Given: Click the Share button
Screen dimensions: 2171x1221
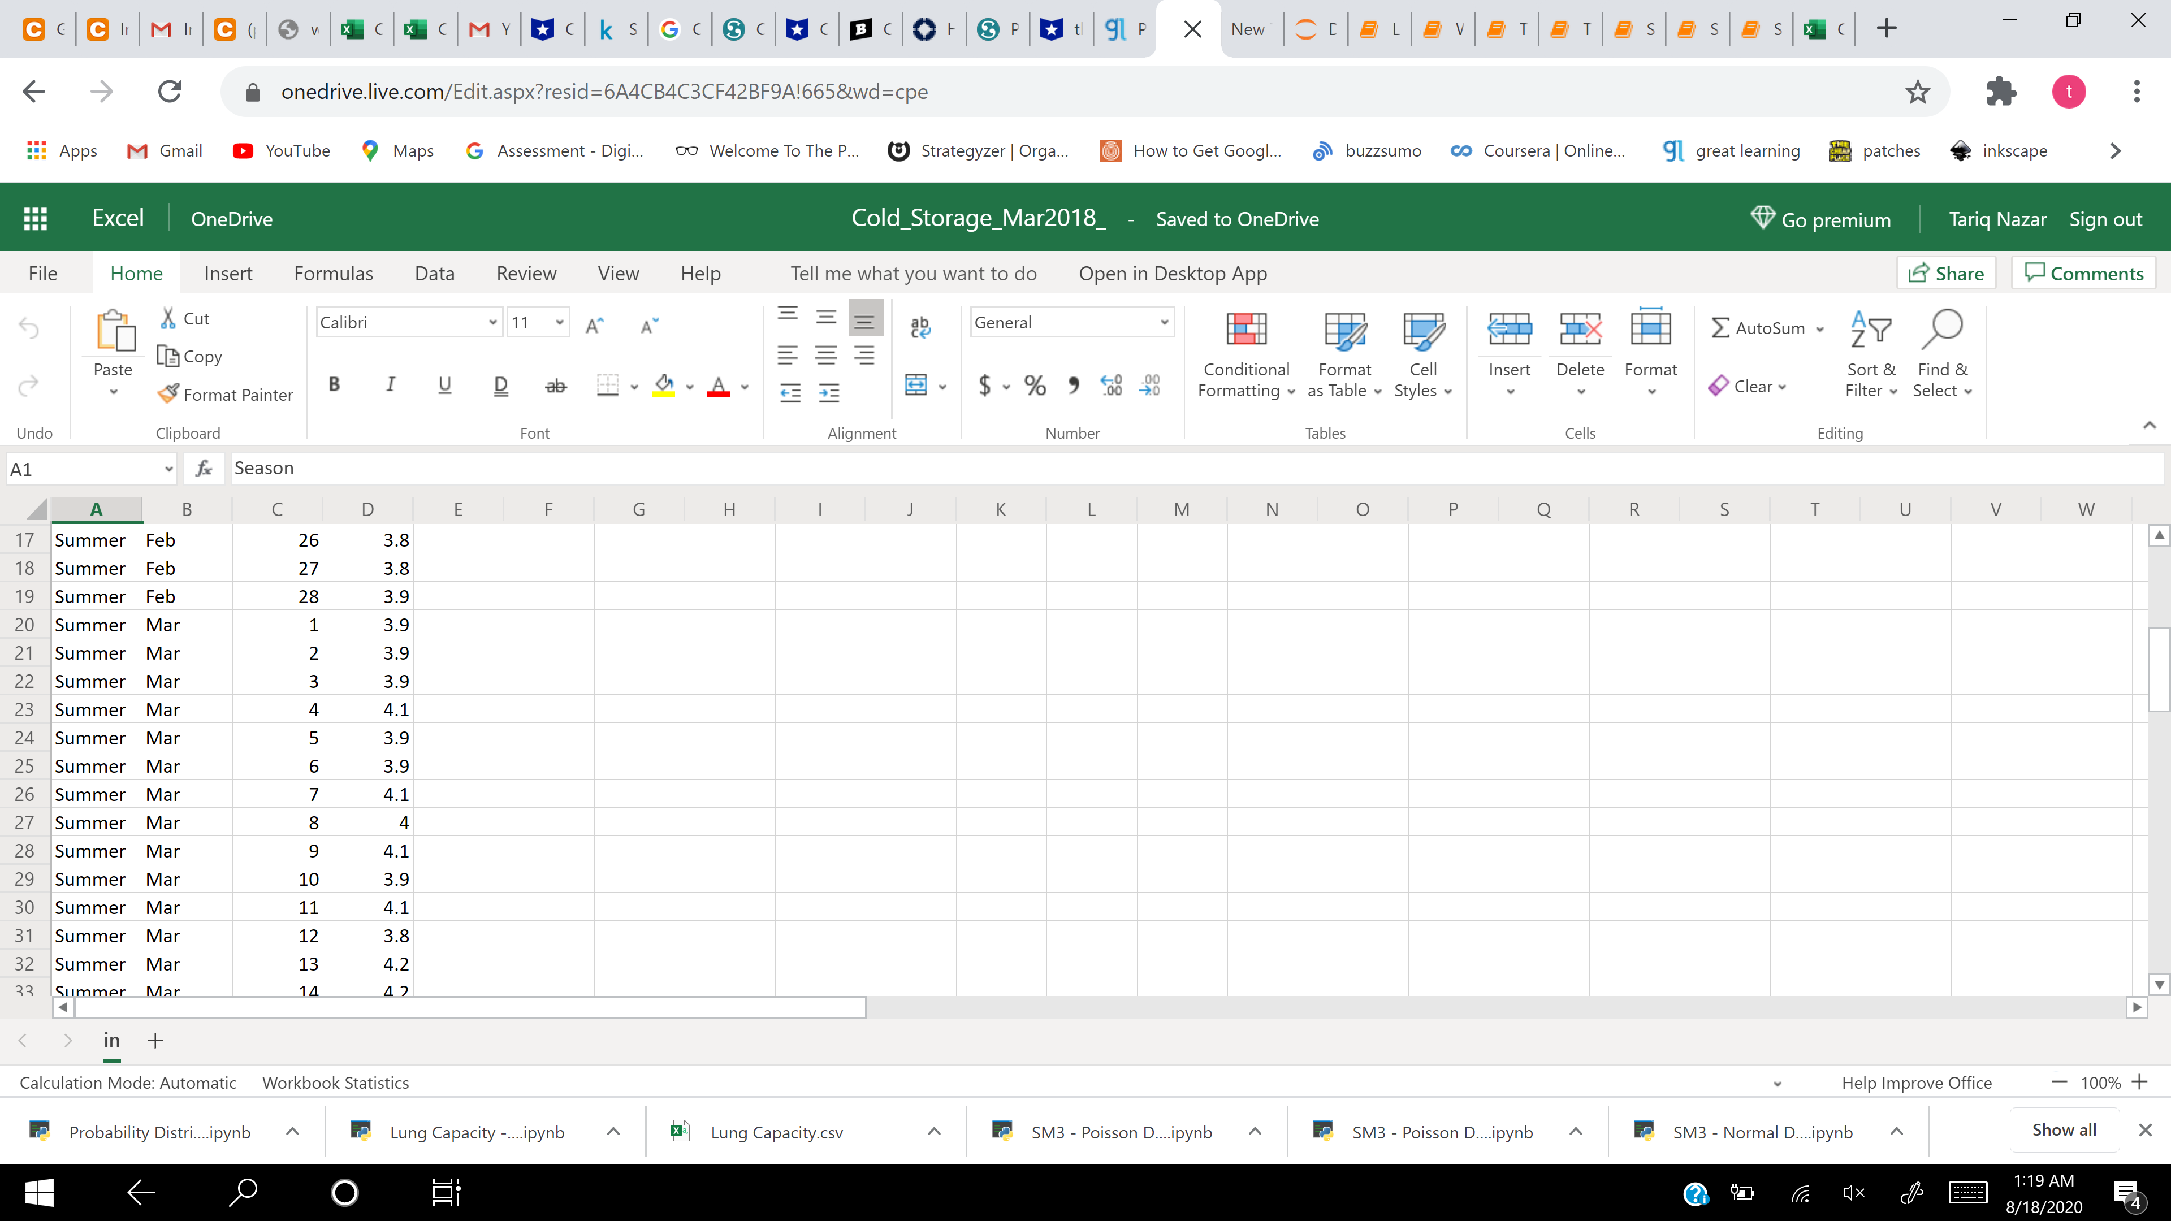Looking at the screenshot, I should 1945,273.
